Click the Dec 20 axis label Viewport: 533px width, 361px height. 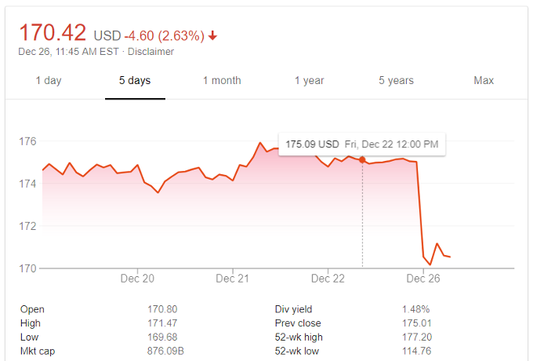point(137,279)
